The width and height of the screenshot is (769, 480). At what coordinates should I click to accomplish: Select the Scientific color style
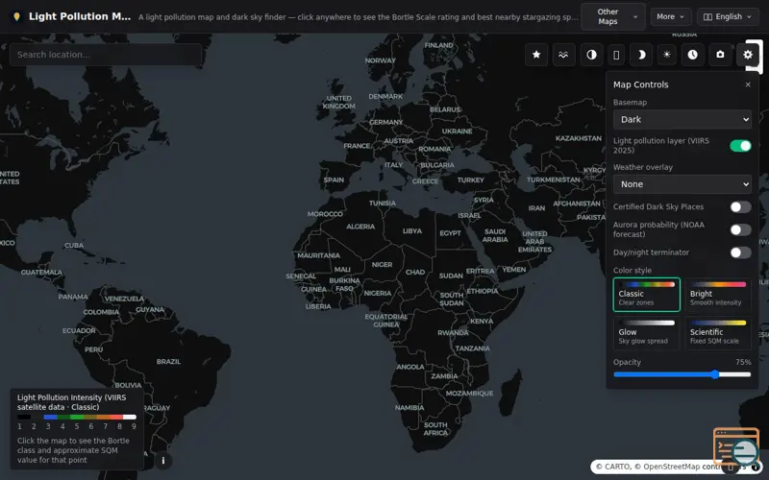tap(718, 333)
